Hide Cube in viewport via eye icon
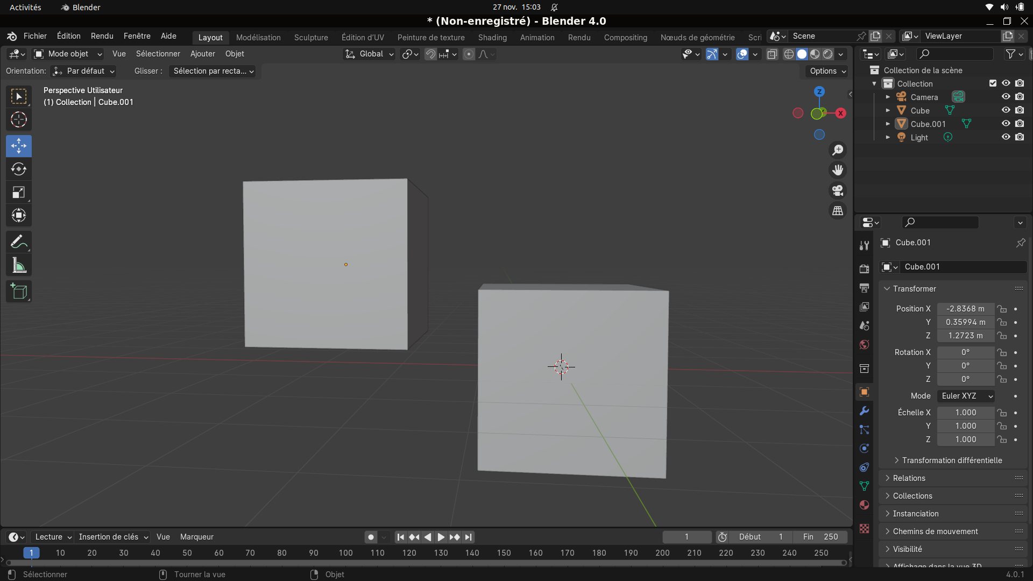 pyautogui.click(x=1006, y=110)
